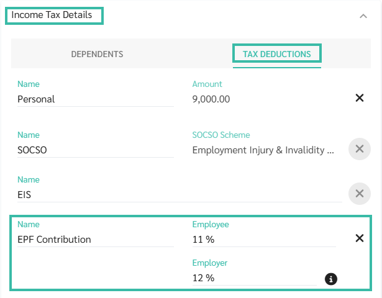Select the Tax Deductions tab
Screen dimensions: 382x298
(x=276, y=54)
